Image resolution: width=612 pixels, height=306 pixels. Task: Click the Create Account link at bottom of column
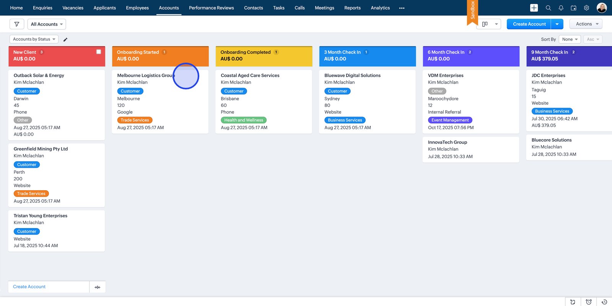pos(29,287)
